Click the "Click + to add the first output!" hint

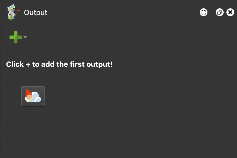(59, 64)
